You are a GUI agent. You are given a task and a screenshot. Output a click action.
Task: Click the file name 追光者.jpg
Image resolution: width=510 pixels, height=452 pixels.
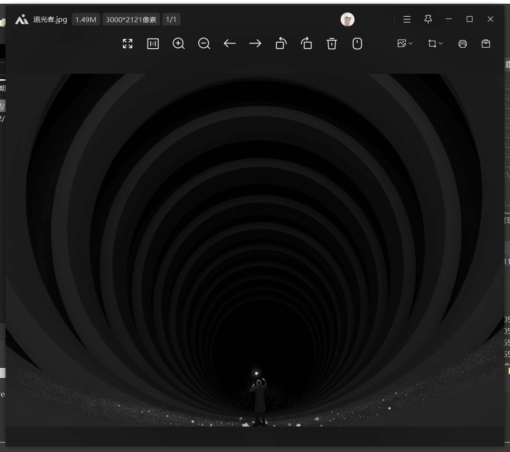pos(50,19)
